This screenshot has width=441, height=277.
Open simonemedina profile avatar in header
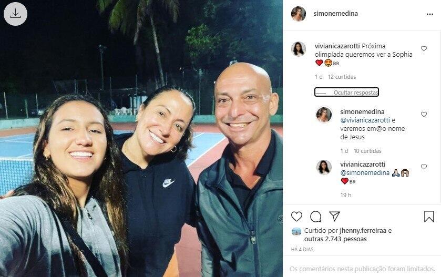[x=299, y=14]
